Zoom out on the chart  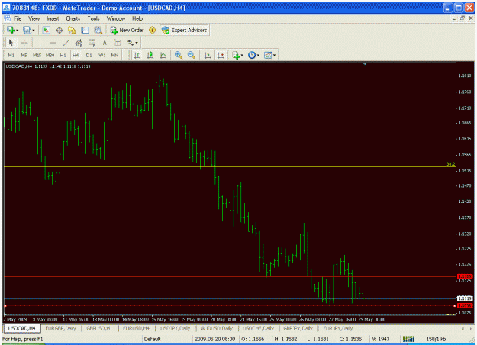[x=192, y=55]
